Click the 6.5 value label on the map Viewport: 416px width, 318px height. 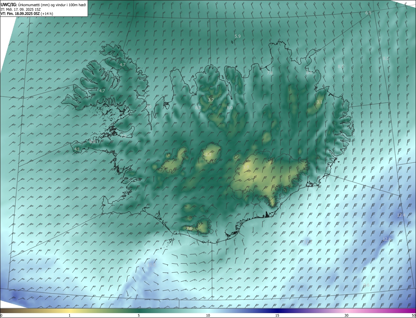[x=368, y=13]
